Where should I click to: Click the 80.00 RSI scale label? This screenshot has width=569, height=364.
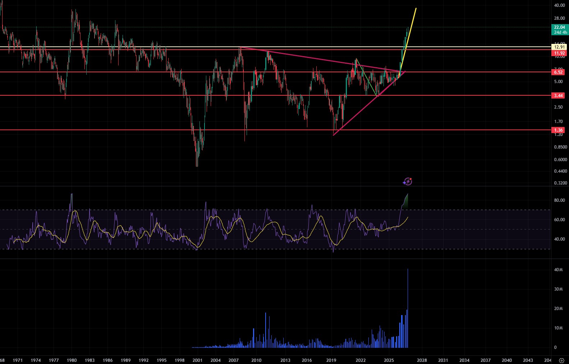[559, 200]
